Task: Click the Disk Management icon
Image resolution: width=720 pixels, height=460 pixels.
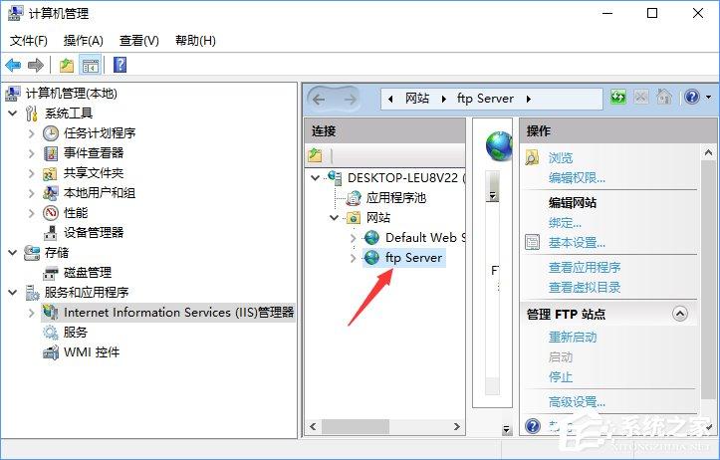Action: (51, 273)
